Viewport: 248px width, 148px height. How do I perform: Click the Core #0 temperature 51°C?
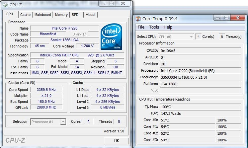[x=188, y=120]
